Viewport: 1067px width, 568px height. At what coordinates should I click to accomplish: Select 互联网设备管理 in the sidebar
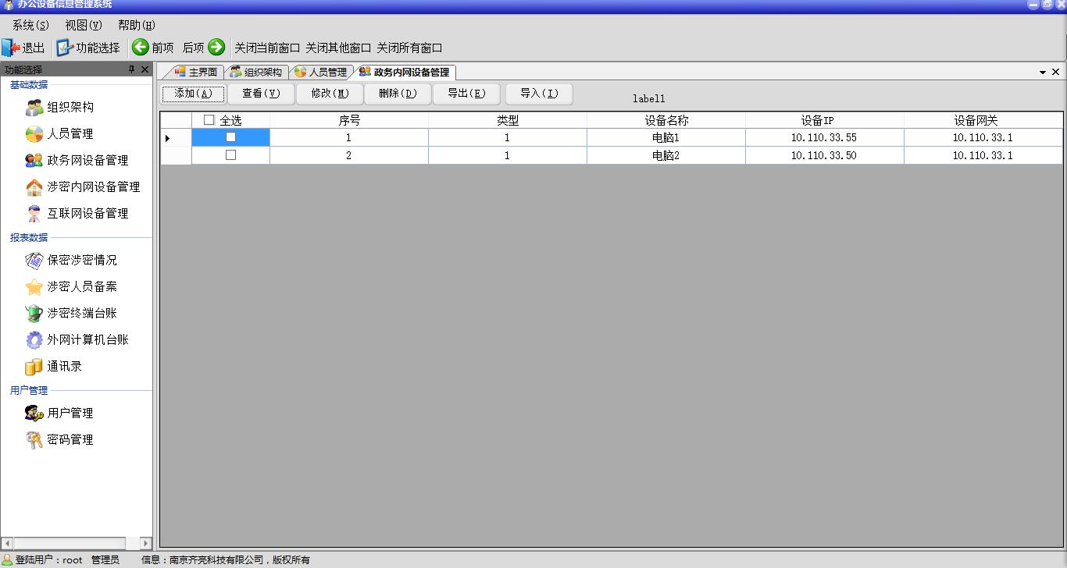pyautogui.click(x=87, y=214)
